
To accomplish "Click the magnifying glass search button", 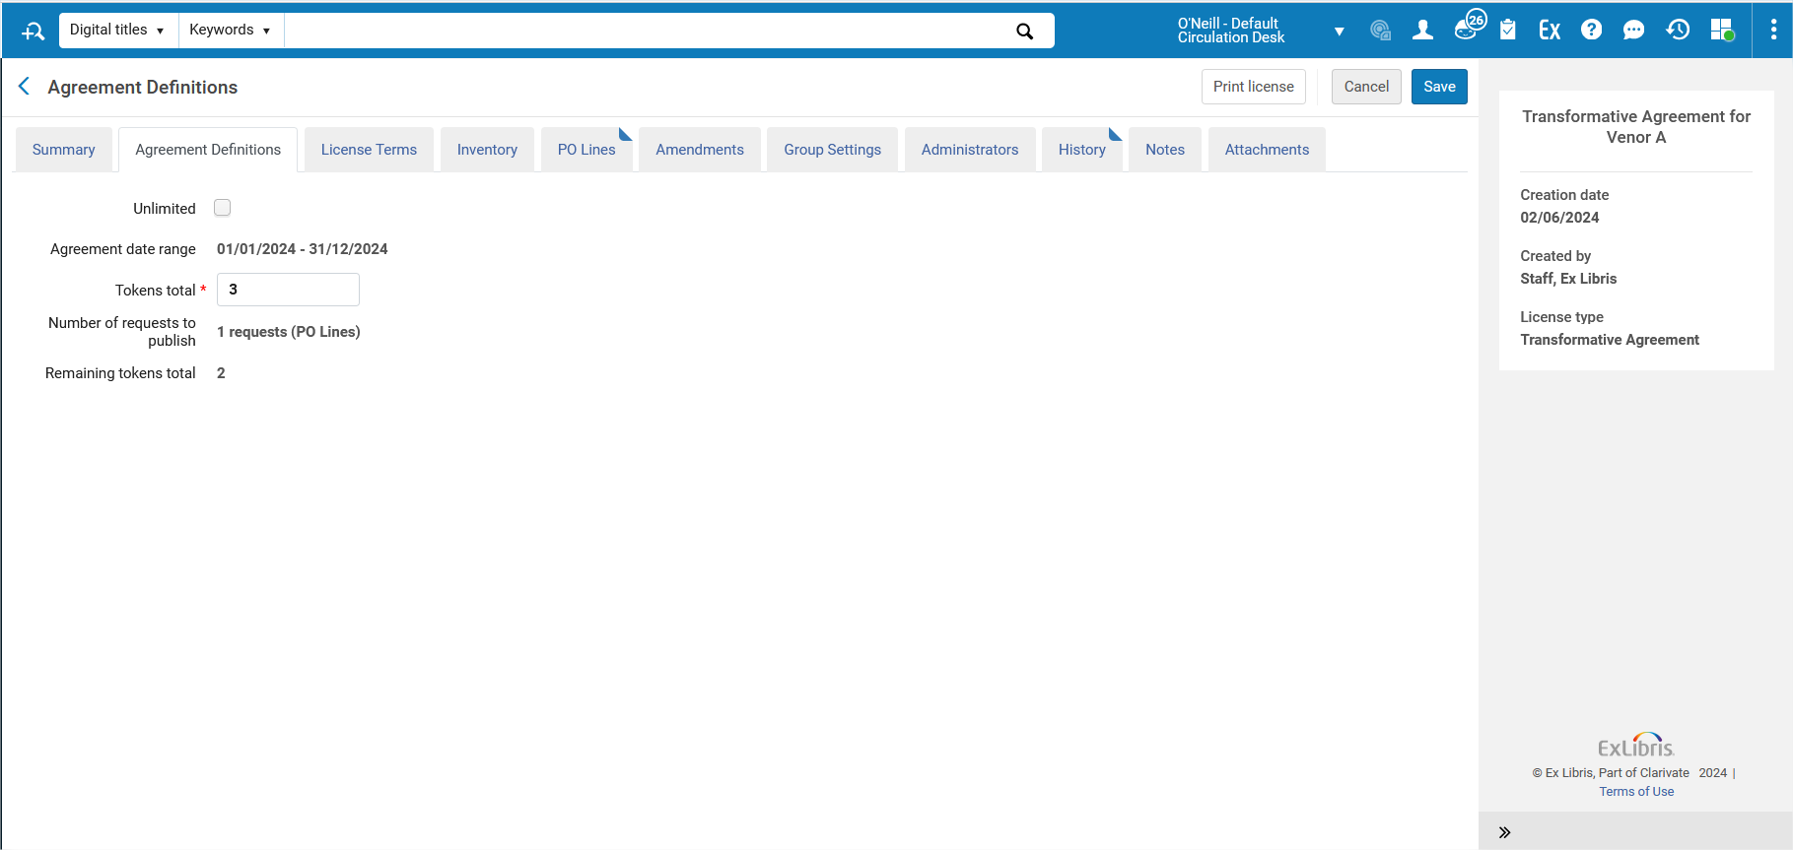I will [1025, 31].
